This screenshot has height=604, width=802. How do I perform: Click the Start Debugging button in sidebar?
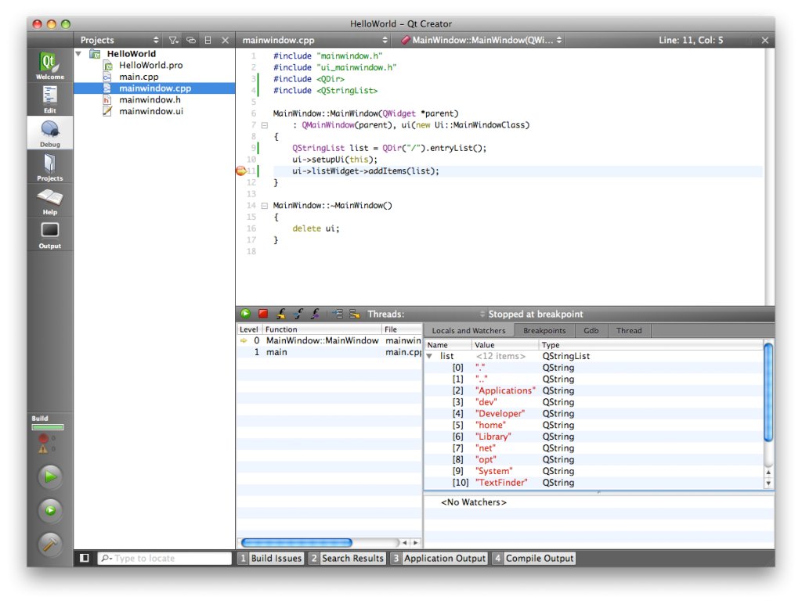point(50,510)
